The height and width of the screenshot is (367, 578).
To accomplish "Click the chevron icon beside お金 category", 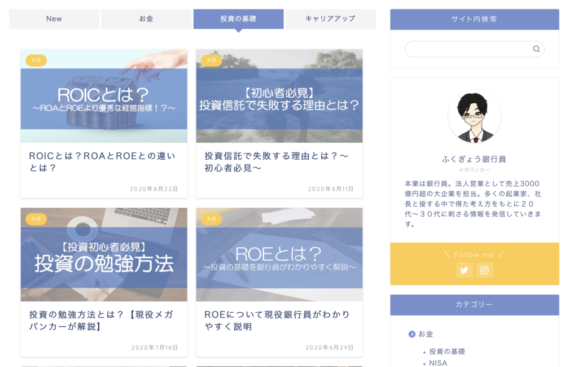I will click(x=411, y=334).
